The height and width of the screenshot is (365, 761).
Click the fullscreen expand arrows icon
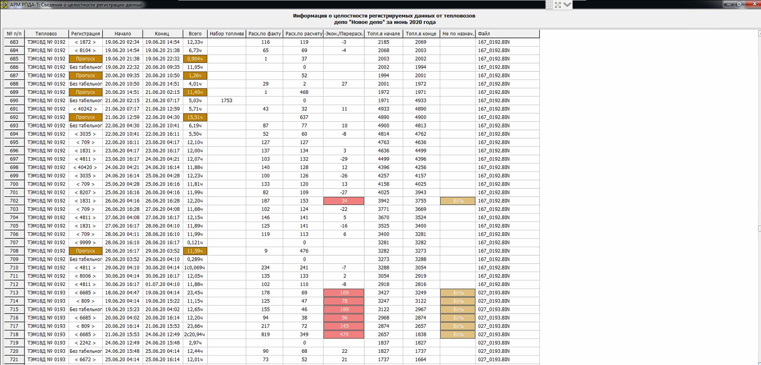(558, 5)
